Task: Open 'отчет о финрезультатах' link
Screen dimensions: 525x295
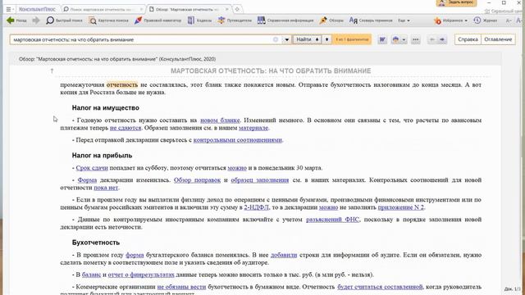Action: (x=141, y=275)
